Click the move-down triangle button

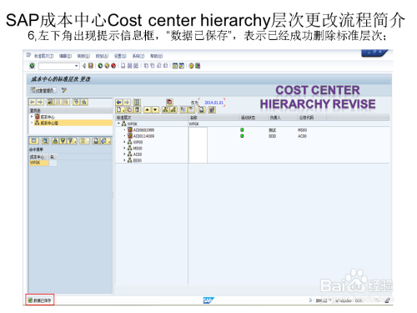(155, 109)
